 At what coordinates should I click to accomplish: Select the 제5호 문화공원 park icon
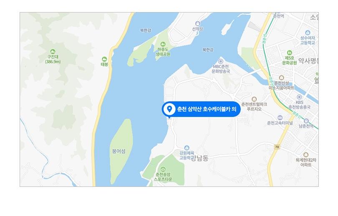[290, 53]
